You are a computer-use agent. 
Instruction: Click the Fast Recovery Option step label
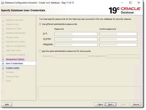point(15,42)
